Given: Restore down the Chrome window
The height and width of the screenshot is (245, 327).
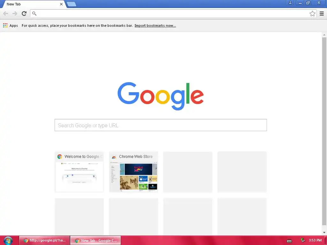Looking at the screenshot, I should tap(308, 3).
